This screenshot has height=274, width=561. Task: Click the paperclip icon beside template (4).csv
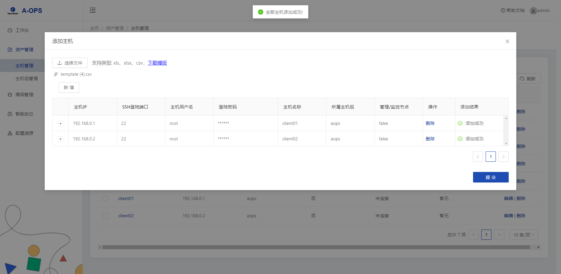pos(56,74)
